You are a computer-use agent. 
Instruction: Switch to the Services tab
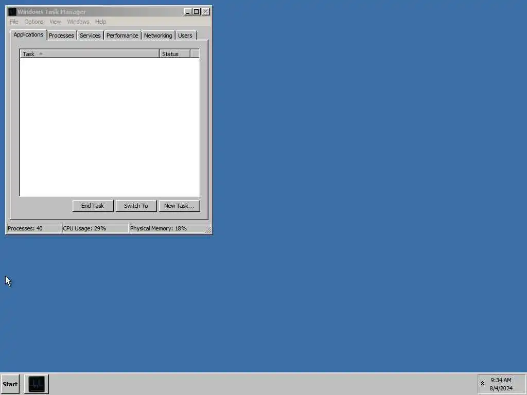[x=90, y=35]
